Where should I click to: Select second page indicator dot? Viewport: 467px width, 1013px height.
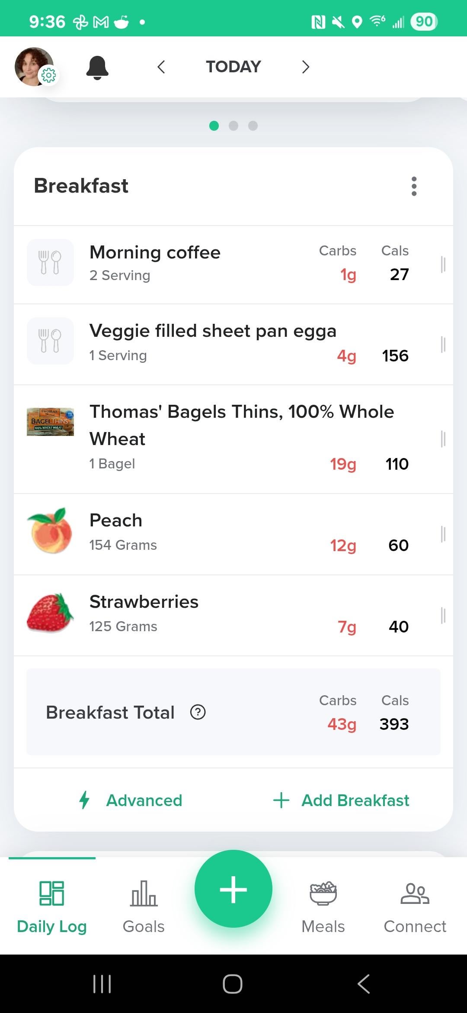click(x=233, y=126)
